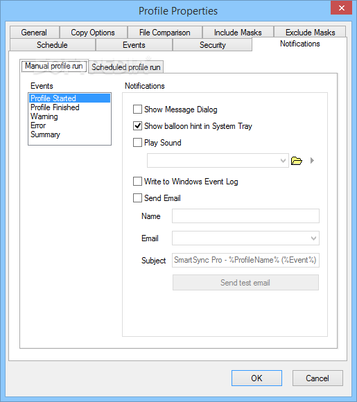Click into the Name input field
357x402 pixels.
pyautogui.click(x=245, y=216)
